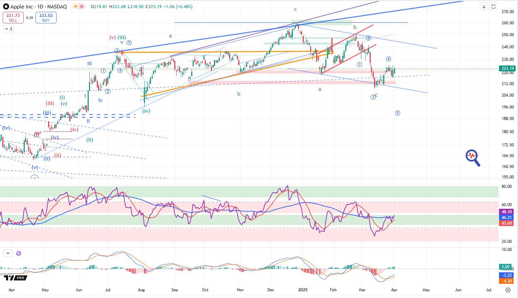
Task: Select the plain blue iii wave label
Action: pos(89,64)
